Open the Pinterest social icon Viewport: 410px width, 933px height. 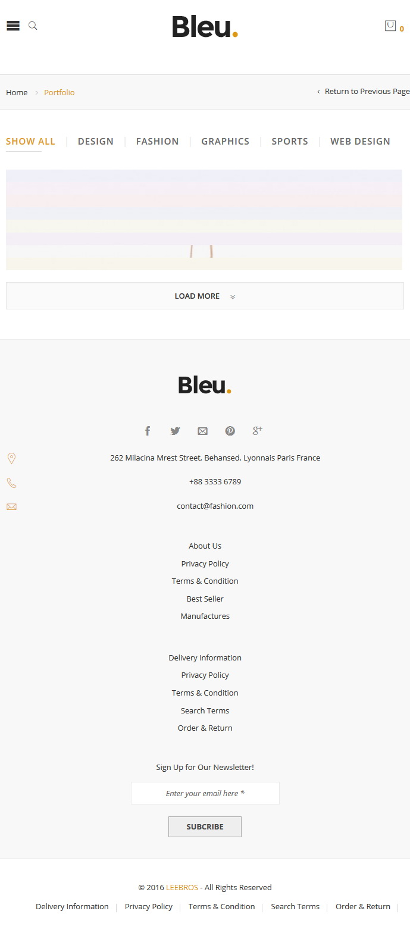[230, 431]
